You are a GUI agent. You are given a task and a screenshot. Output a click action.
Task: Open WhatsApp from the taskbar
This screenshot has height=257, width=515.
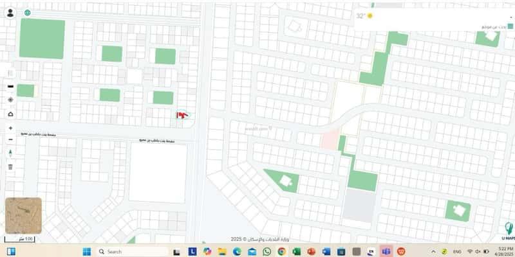[x=267, y=251]
